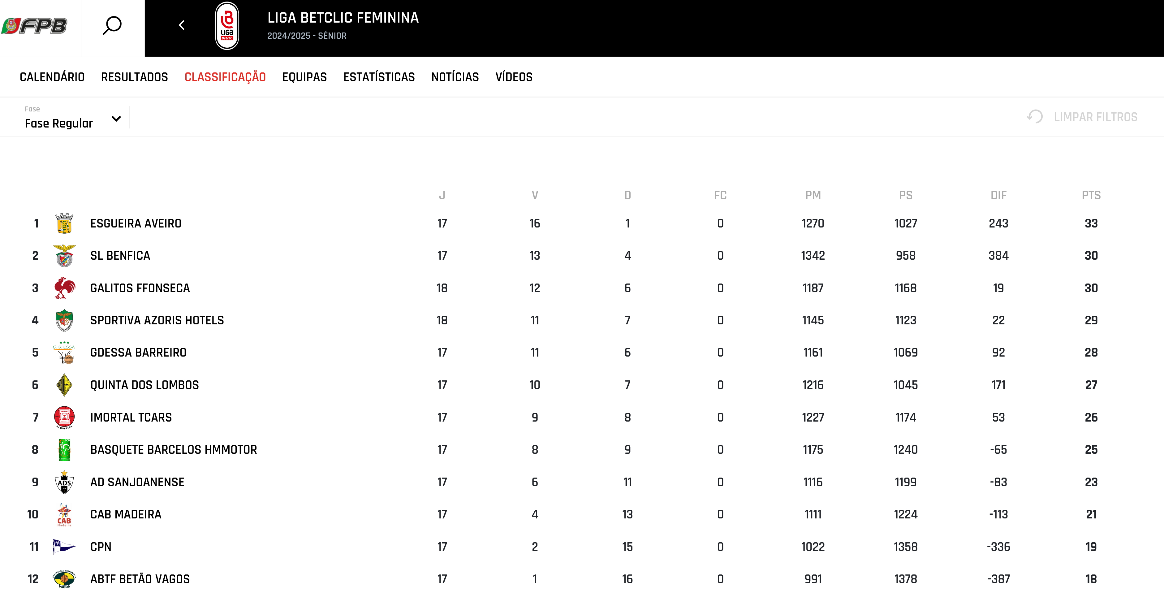Click the Galitos red rooster logo
Screen dimensions: 1164x602
64,288
